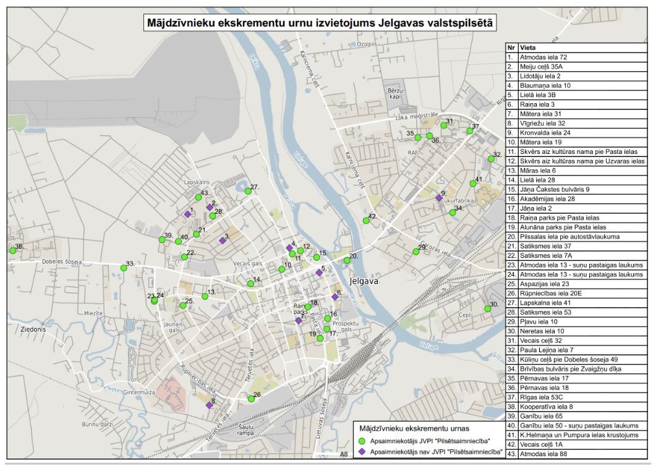The height and width of the screenshot is (466, 653).
Task: Click green marker 27 near Lapskalns
Action: pos(248,191)
